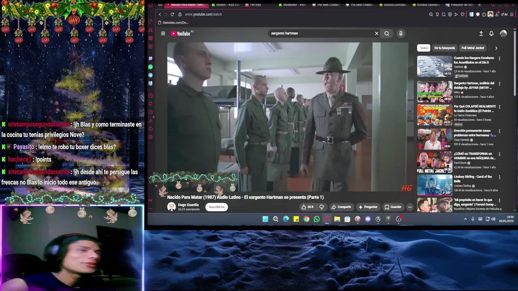Like the video with 26 K likes
The height and width of the screenshot is (291, 518).
(308, 207)
